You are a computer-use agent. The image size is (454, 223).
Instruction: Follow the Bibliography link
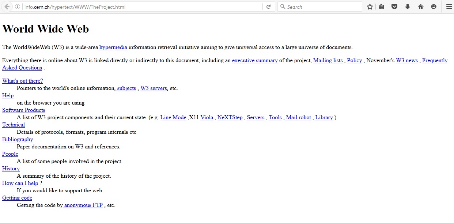(x=18, y=139)
